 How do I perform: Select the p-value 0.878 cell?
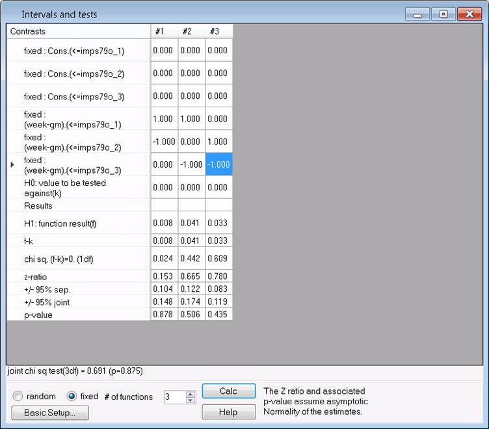tap(164, 315)
